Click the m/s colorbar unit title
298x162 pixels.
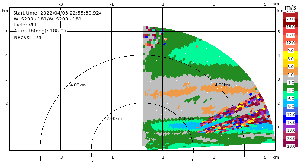click(x=291, y=7)
